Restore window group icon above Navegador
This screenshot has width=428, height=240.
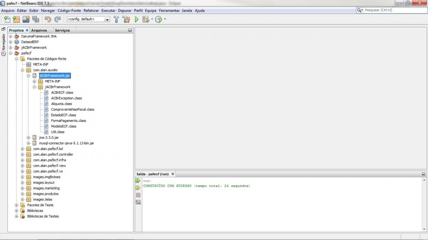4,30
